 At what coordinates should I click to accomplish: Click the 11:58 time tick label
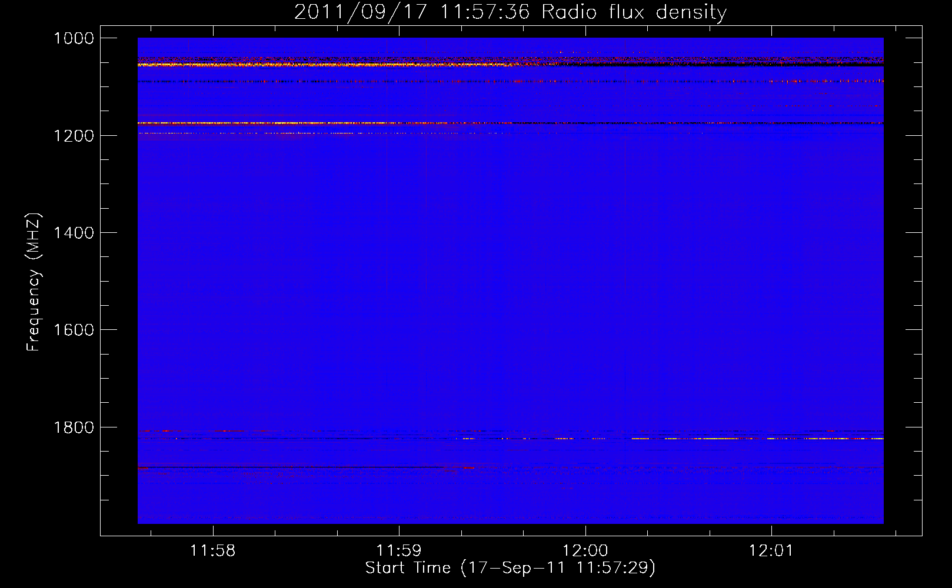[x=212, y=551]
